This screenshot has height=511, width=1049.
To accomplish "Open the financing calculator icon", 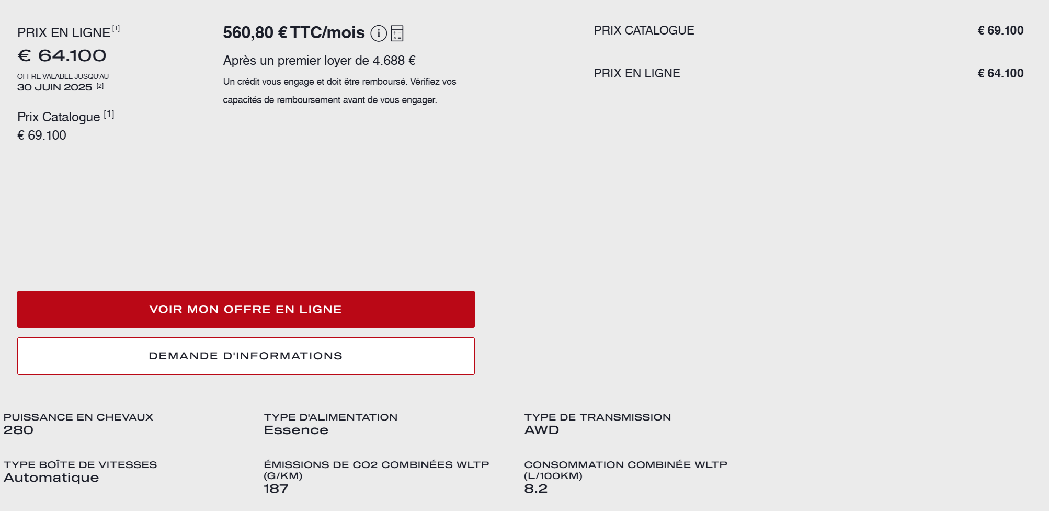I will click(397, 33).
